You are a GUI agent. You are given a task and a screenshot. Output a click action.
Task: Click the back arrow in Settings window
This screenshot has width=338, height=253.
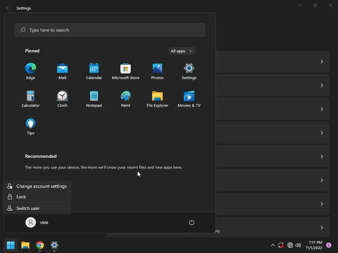8,8
